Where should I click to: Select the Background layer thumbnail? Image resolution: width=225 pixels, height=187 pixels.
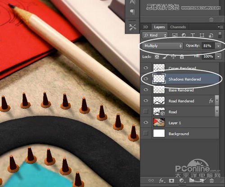coord(159,133)
